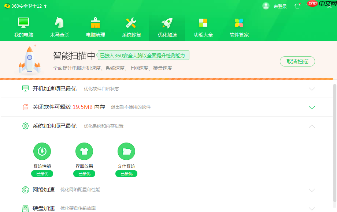Click 优化系统和内存设置 description text

click(x=104, y=126)
